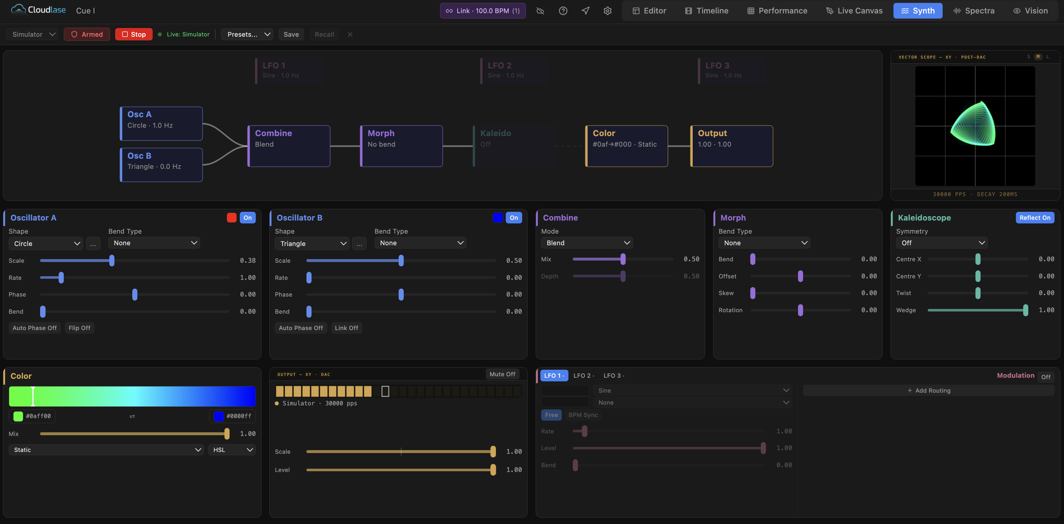The width and height of the screenshot is (1064, 524).
Task: Click the Cloudlase logo icon
Action: tap(18, 10)
